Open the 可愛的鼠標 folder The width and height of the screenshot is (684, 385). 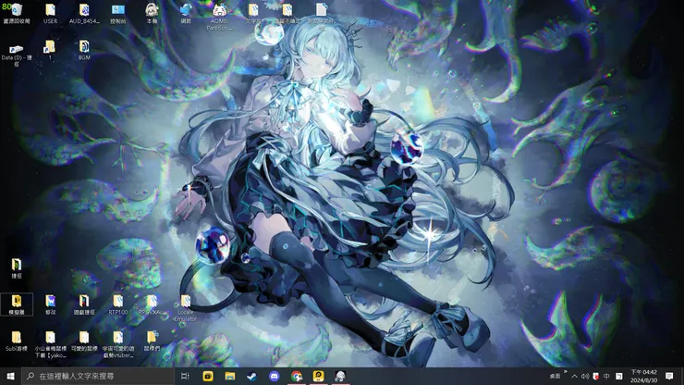pyautogui.click(x=84, y=341)
